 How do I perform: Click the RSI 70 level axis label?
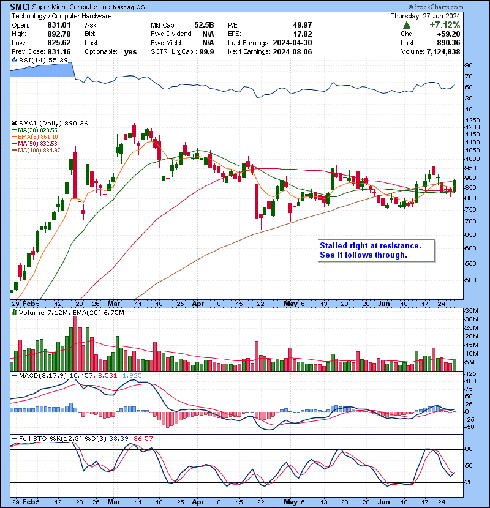(469, 77)
